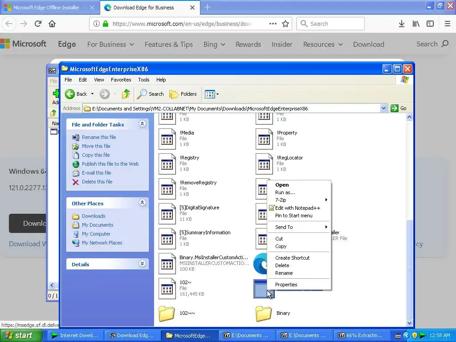Expand the Send To submenu
Screen dimensions: 456x342
pyautogui.click(x=299, y=227)
